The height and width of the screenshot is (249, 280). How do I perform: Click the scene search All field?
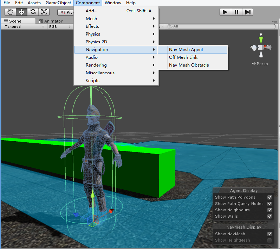pyautogui.click(x=221, y=26)
